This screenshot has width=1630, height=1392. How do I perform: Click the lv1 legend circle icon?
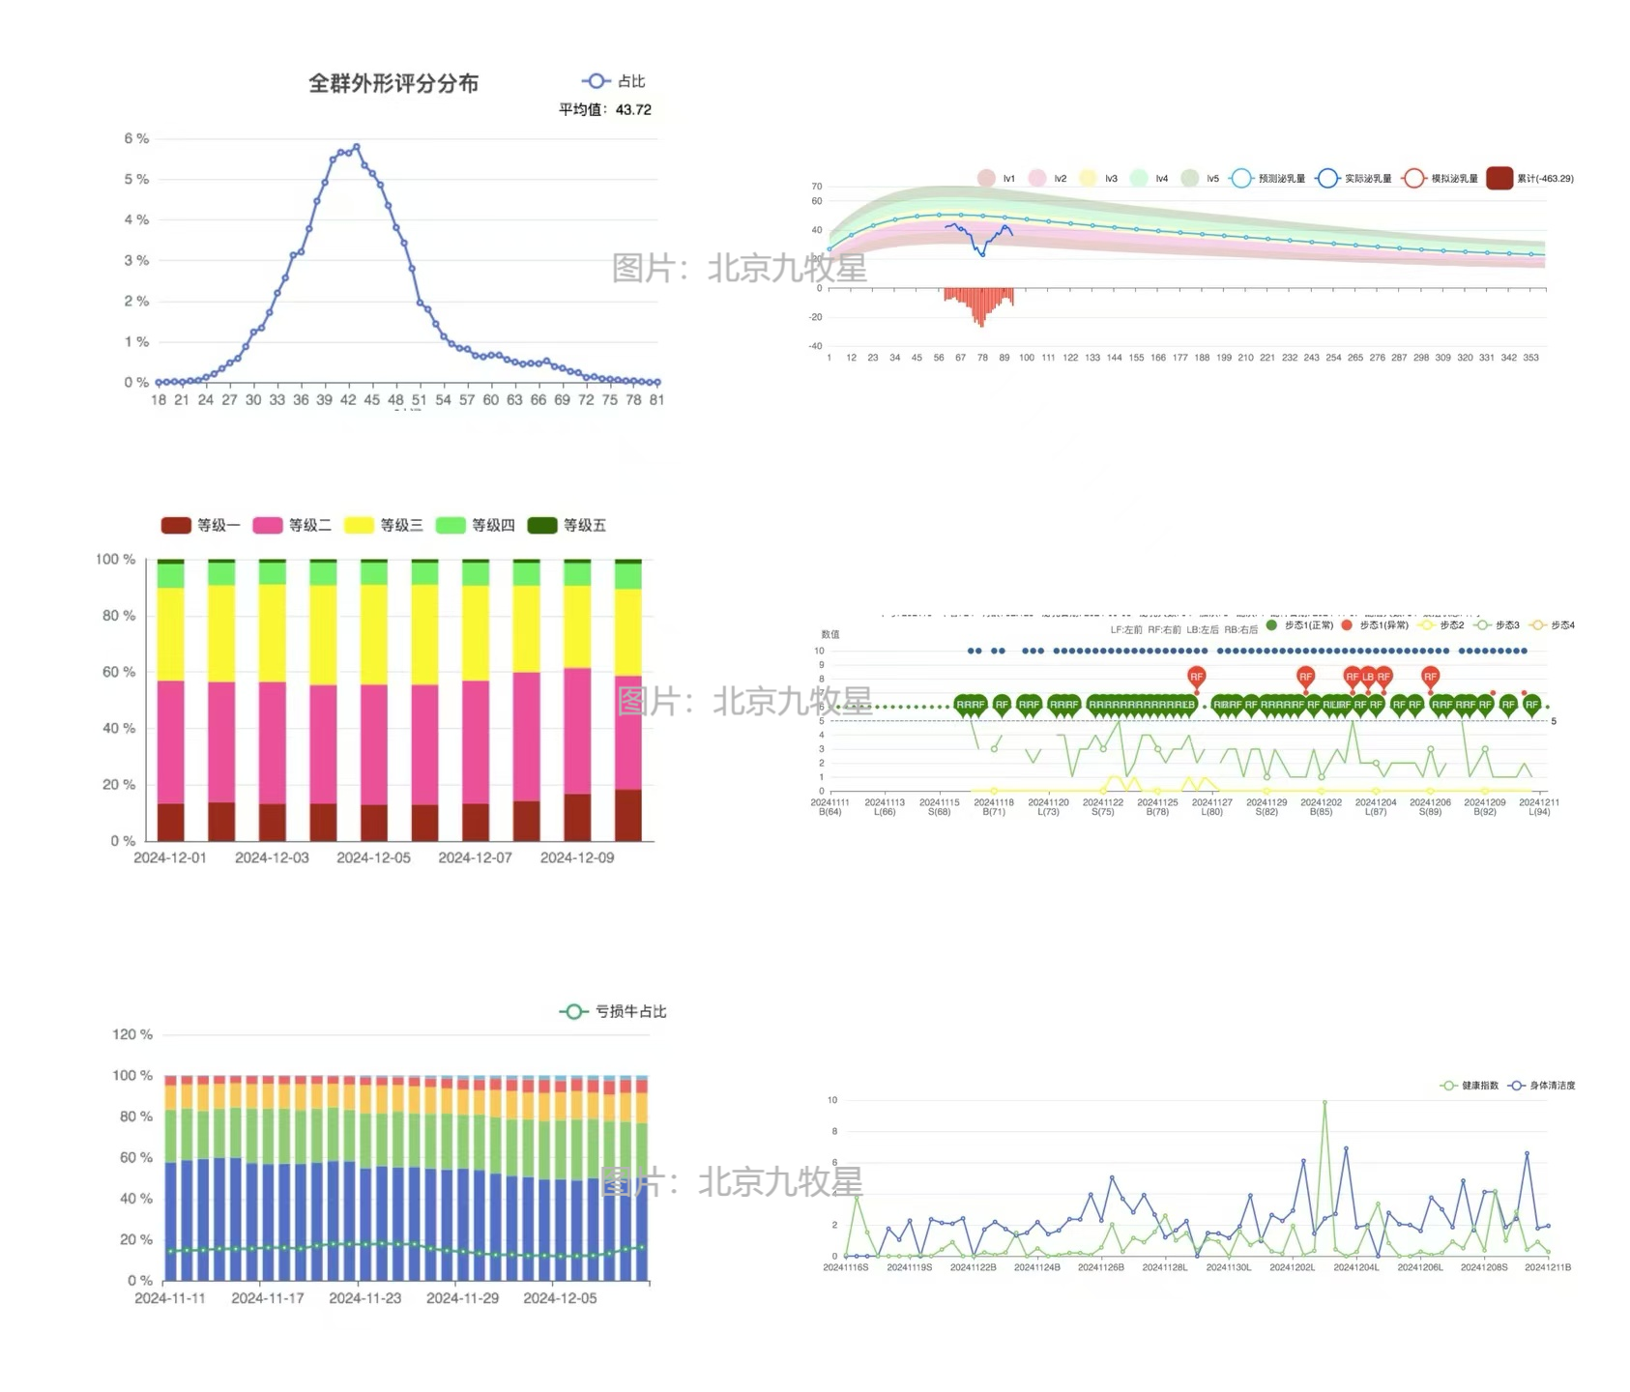986,178
